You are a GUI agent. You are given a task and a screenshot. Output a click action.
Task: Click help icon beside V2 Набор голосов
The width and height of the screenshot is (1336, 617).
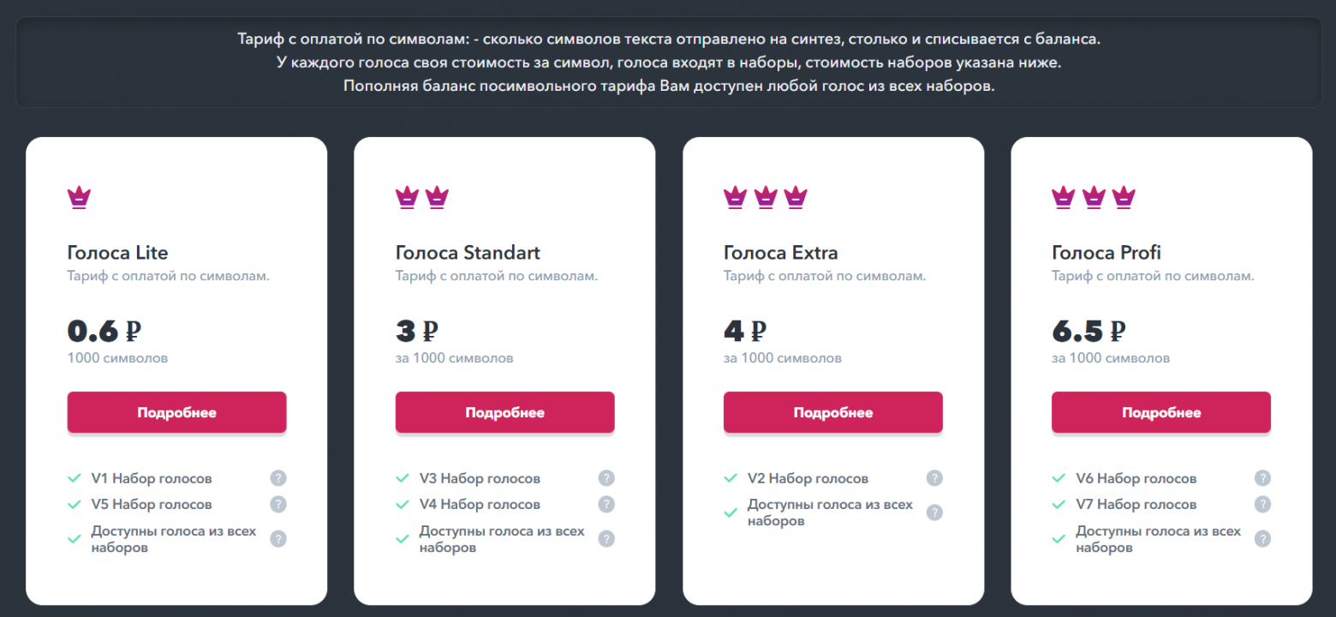(934, 478)
